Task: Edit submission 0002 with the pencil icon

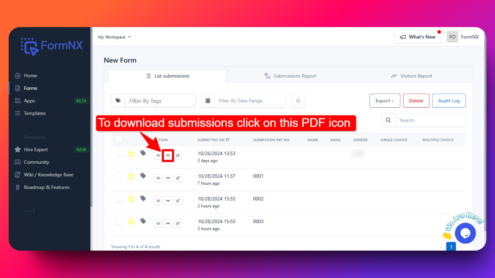Action: [178, 201]
